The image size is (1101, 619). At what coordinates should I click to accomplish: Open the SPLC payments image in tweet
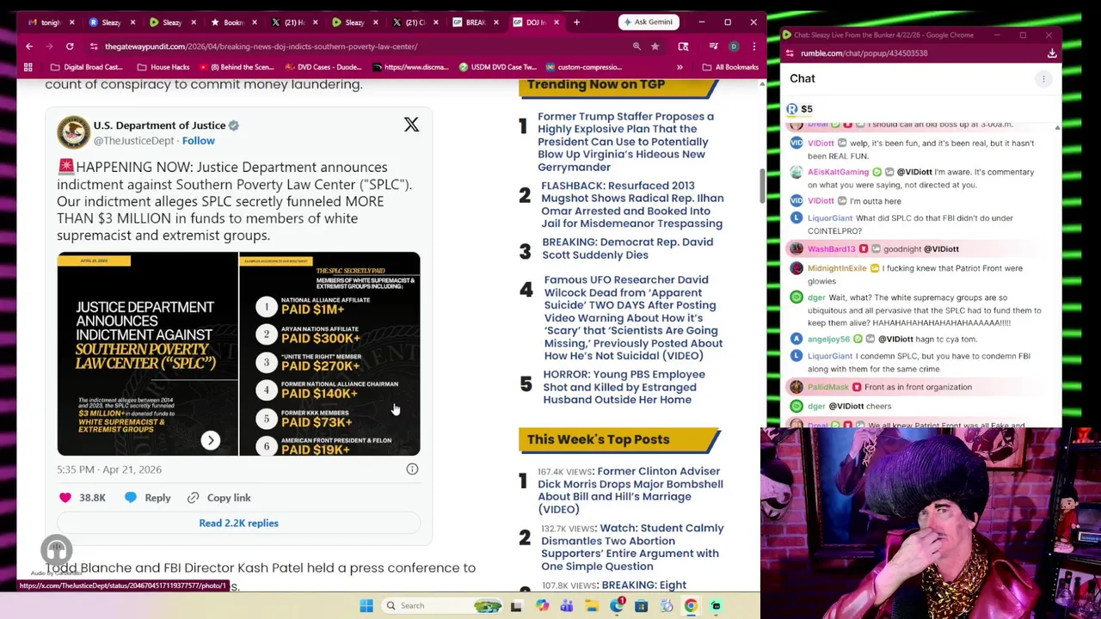[x=329, y=354]
